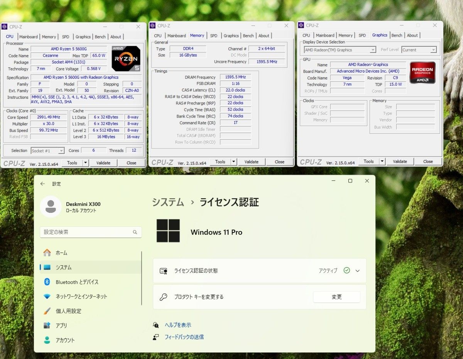This screenshot has width=463, height=359.
Task: Open the Bluetooth icon in Settings sidebar
Action: [x=47, y=282]
